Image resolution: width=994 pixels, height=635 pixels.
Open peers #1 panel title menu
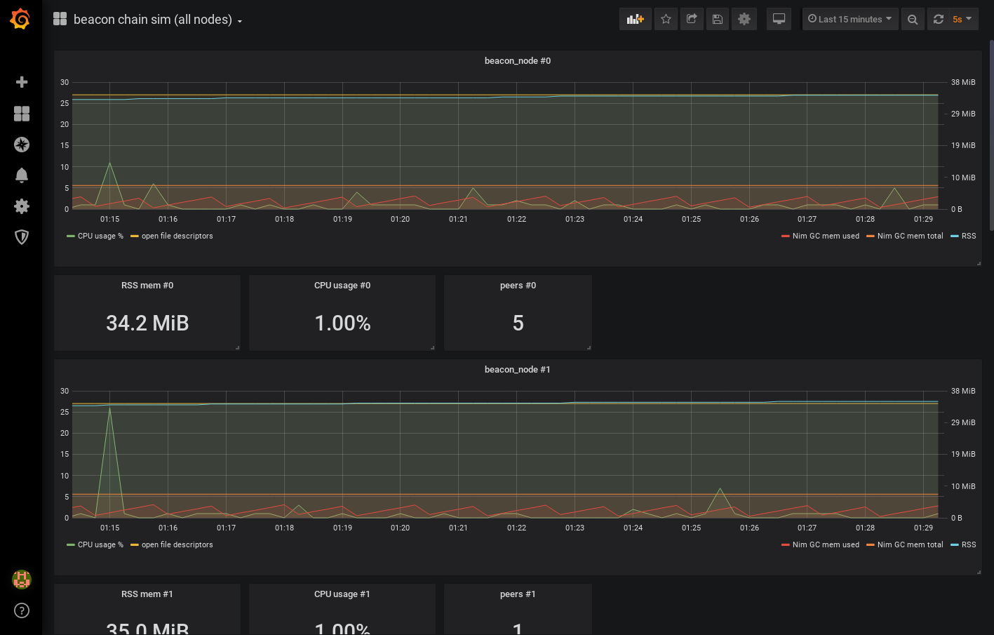pos(518,594)
